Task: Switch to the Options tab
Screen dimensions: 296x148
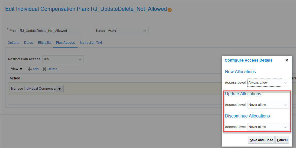Action: tap(13, 43)
